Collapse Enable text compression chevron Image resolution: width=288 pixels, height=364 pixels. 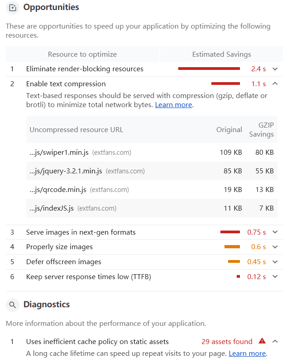pyautogui.click(x=275, y=84)
